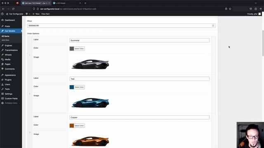Click the teal car image thumbnail
The image size is (264, 148).
pyautogui.click(x=90, y=102)
